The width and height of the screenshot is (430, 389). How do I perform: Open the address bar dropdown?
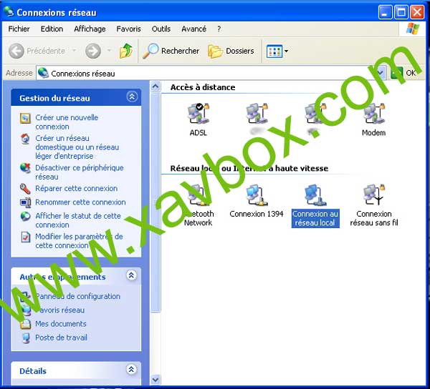click(381, 73)
